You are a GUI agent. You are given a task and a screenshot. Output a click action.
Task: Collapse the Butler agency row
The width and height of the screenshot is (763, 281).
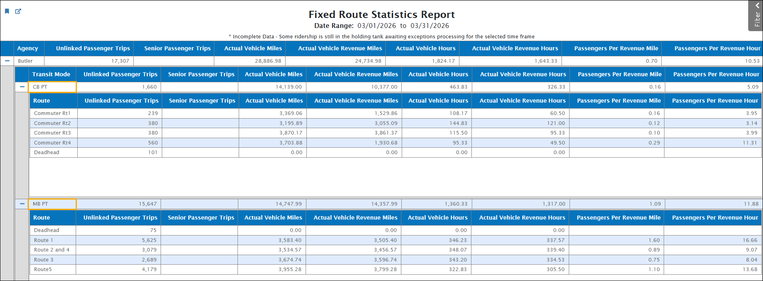tap(7, 61)
